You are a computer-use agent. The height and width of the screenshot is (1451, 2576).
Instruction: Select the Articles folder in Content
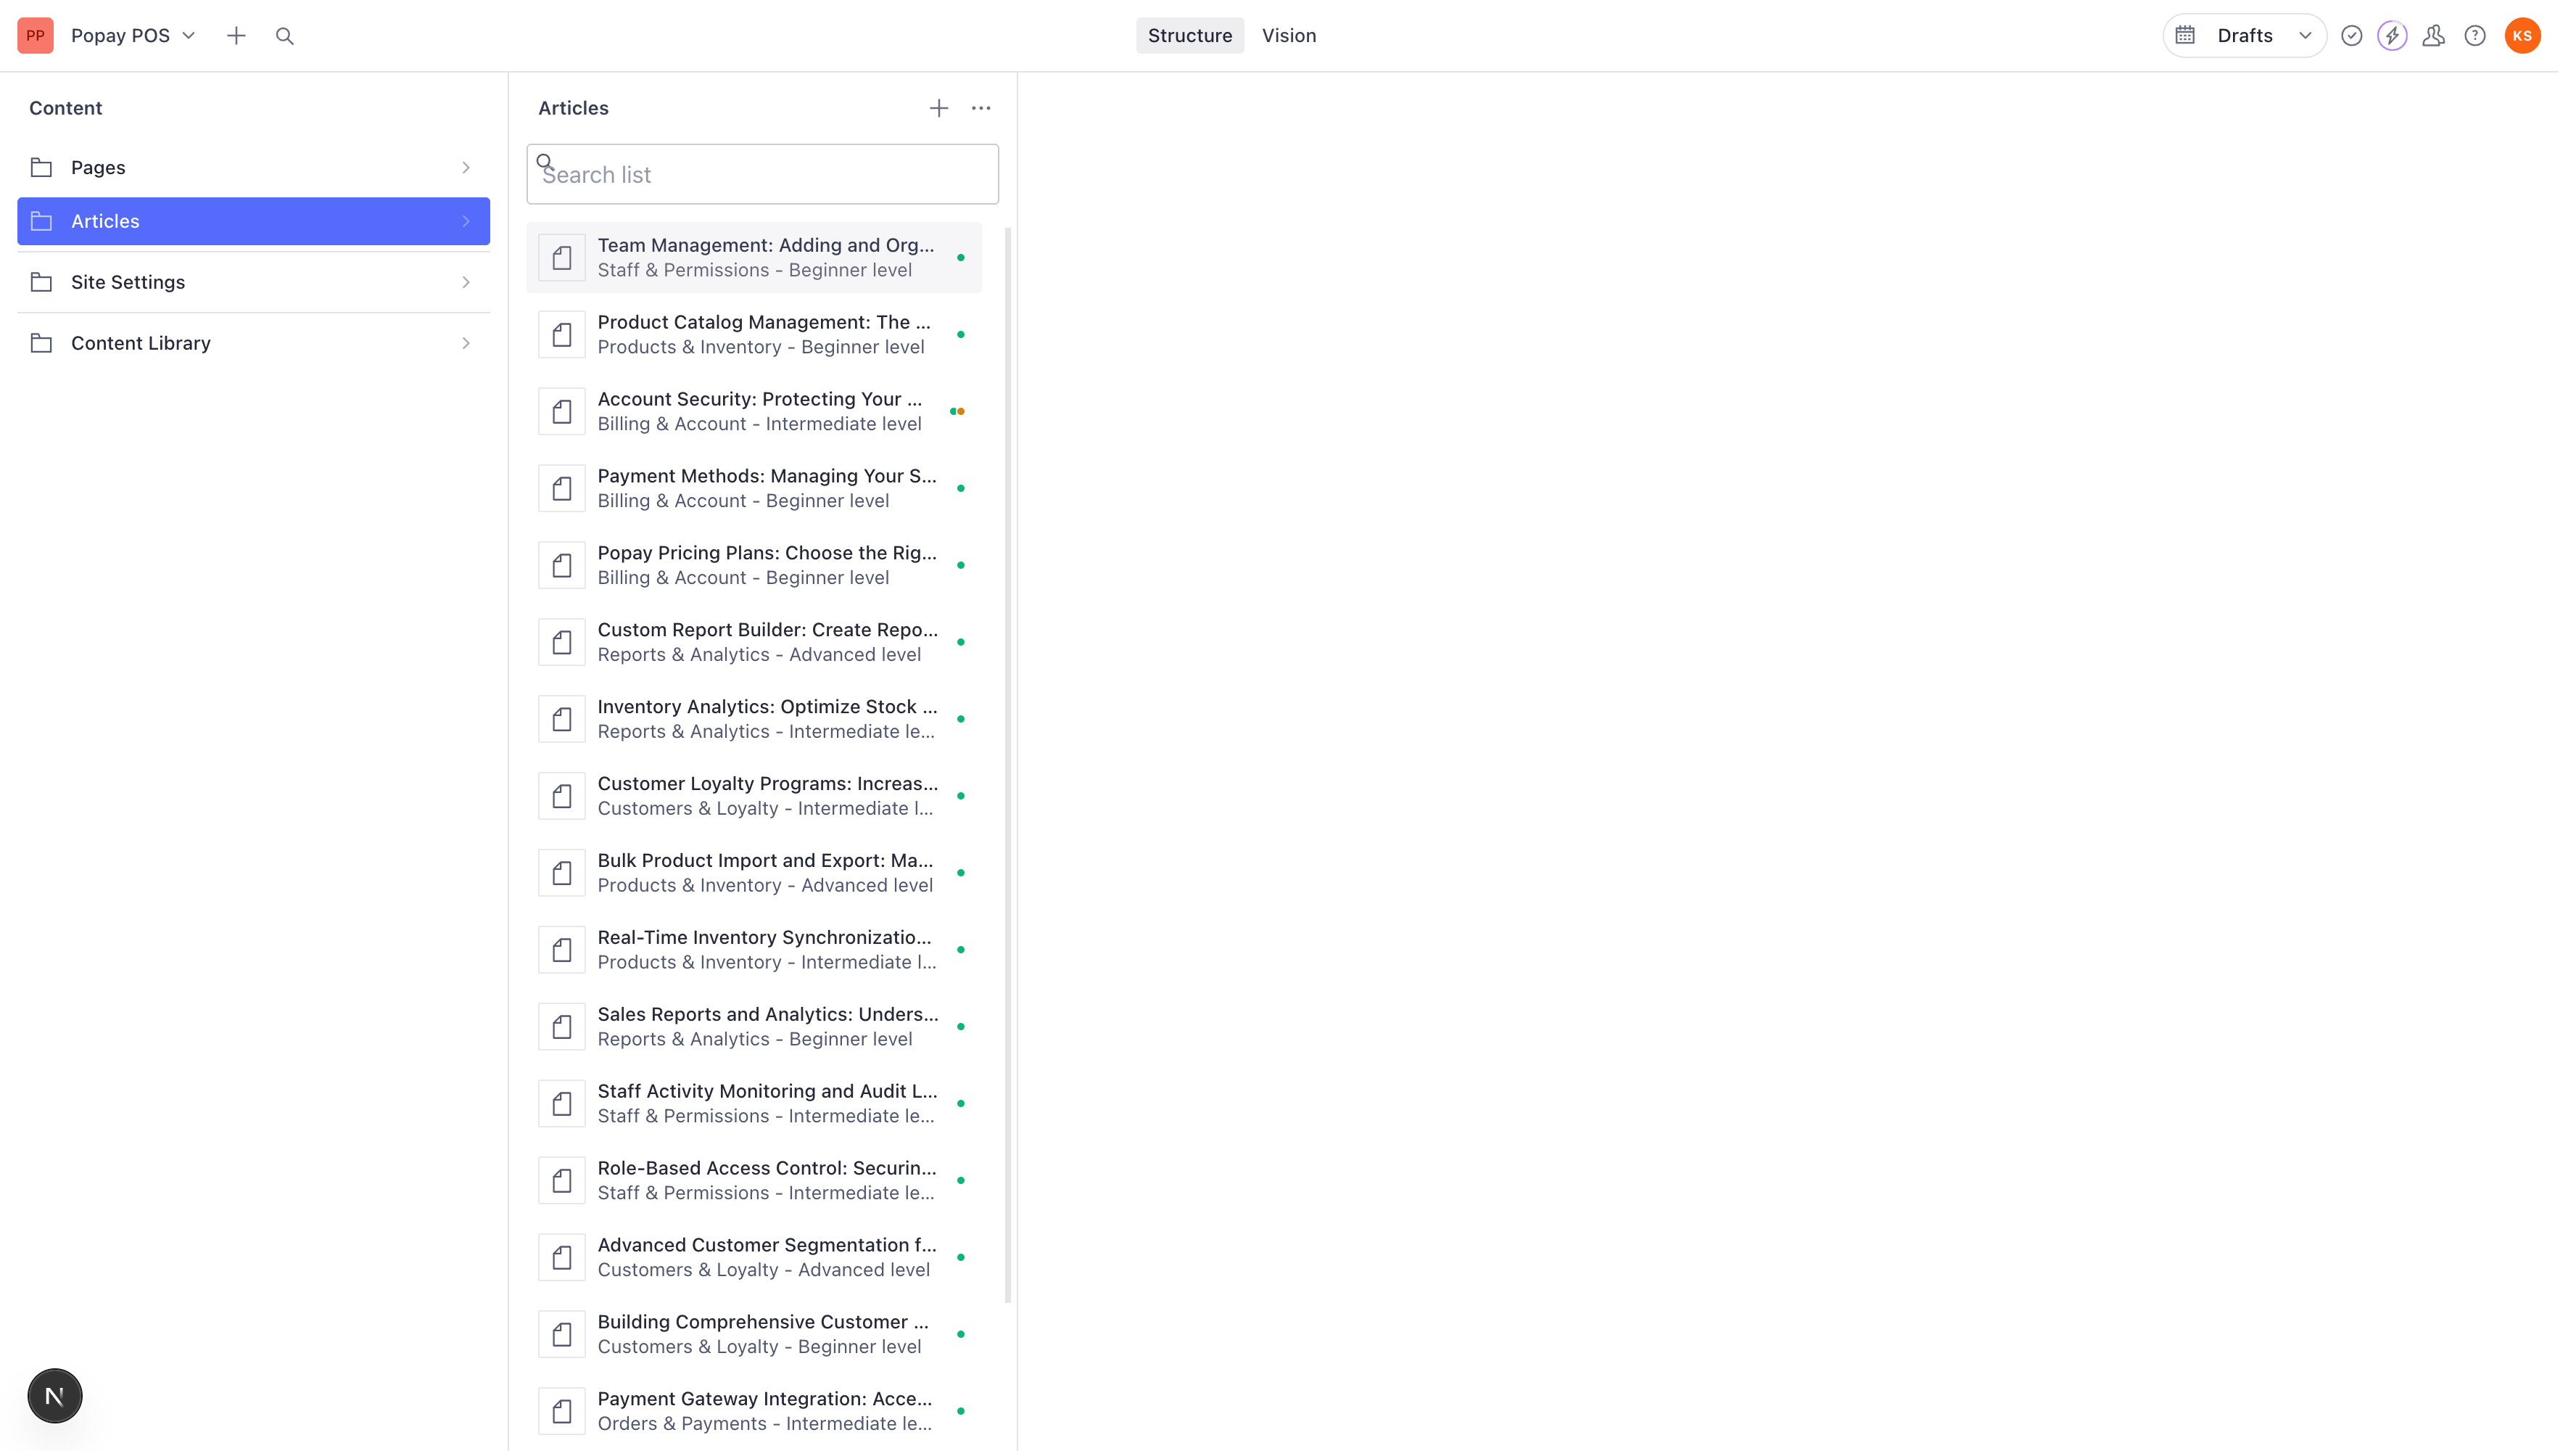pyautogui.click(x=253, y=221)
